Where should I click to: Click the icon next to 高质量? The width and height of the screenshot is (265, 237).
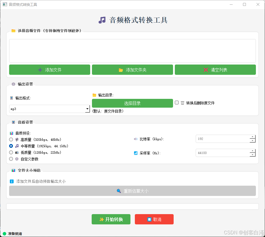[17, 140]
